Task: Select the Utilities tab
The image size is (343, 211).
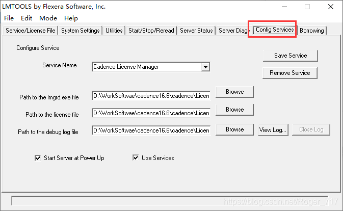Action: (114, 31)
